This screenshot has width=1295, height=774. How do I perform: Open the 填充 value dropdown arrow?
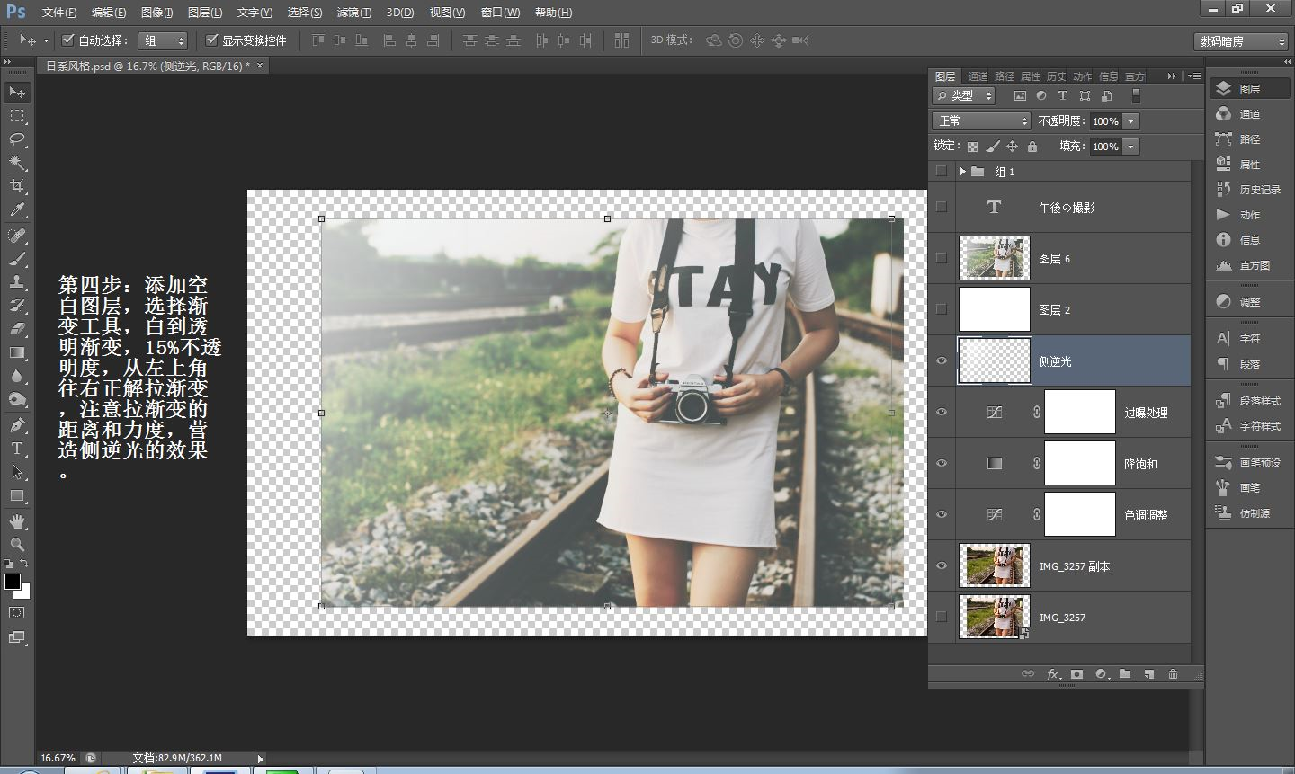(x=1131, y=146)
